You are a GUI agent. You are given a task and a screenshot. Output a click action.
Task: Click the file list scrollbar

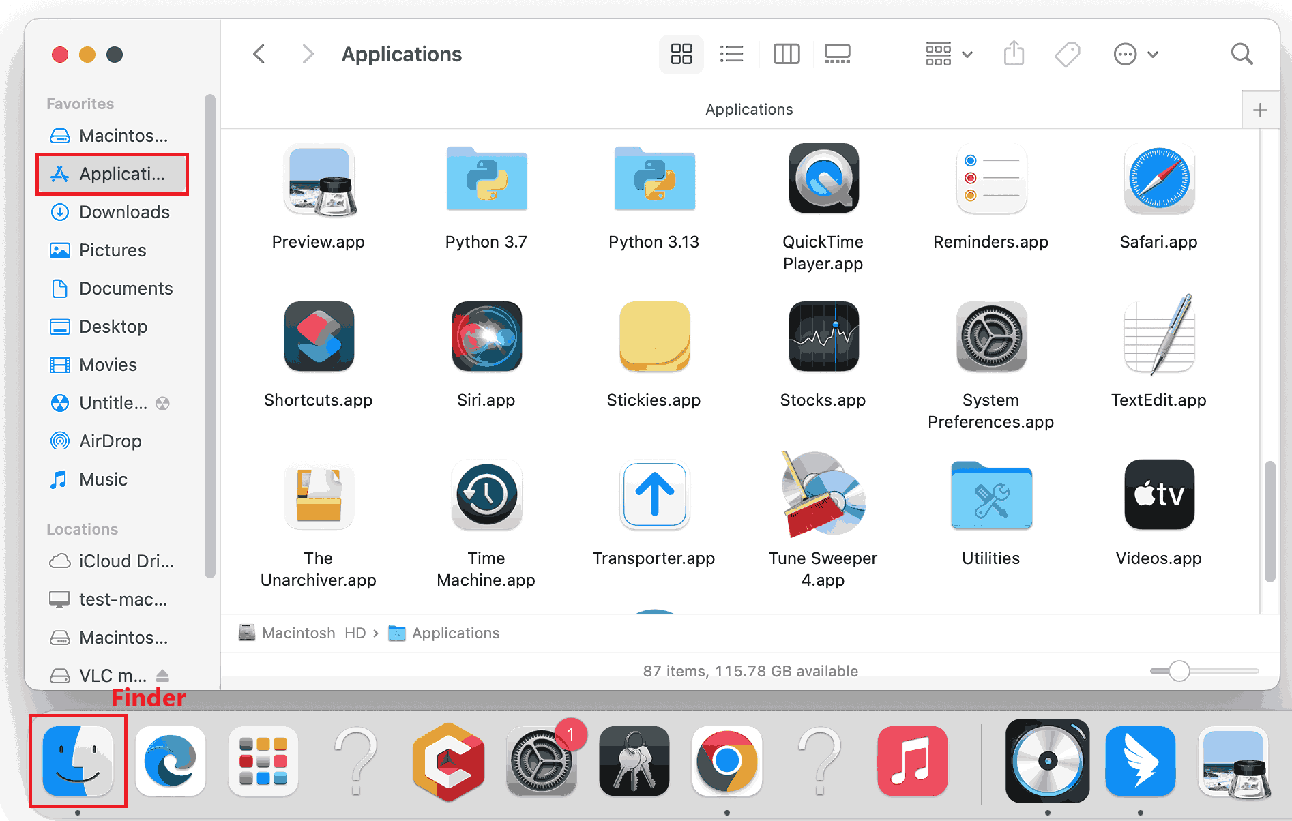pyautogui.click(x=1269, y=522)
